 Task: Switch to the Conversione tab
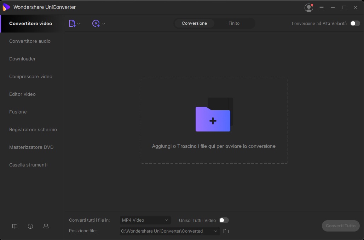pos(194,23)
